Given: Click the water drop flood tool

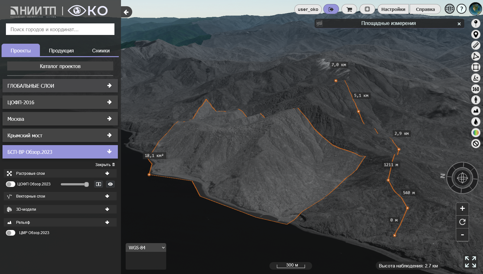Looking at the screenshot, I should (x=476, y=122).
